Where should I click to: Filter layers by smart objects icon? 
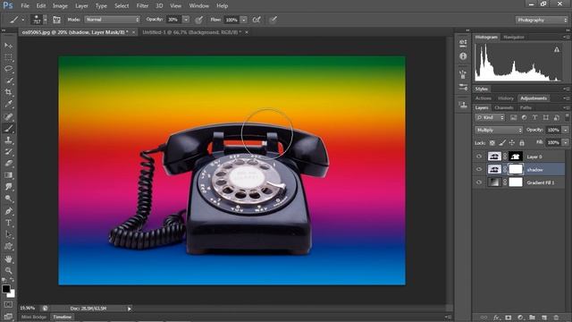pos(556,117)
